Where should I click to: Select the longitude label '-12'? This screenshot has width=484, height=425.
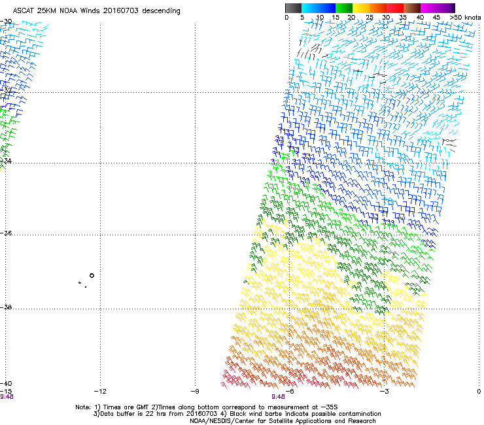[99, 392]
